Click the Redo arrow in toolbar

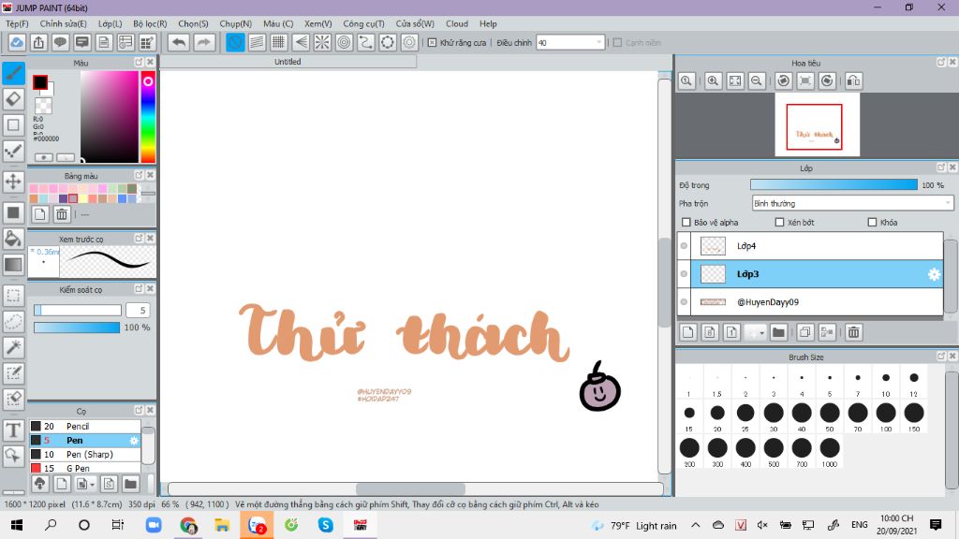coord(204,43)
